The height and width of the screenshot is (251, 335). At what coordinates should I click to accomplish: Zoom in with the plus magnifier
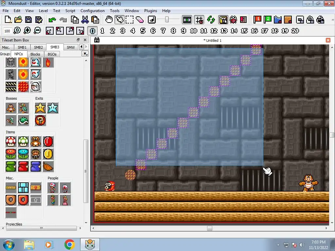27,30
